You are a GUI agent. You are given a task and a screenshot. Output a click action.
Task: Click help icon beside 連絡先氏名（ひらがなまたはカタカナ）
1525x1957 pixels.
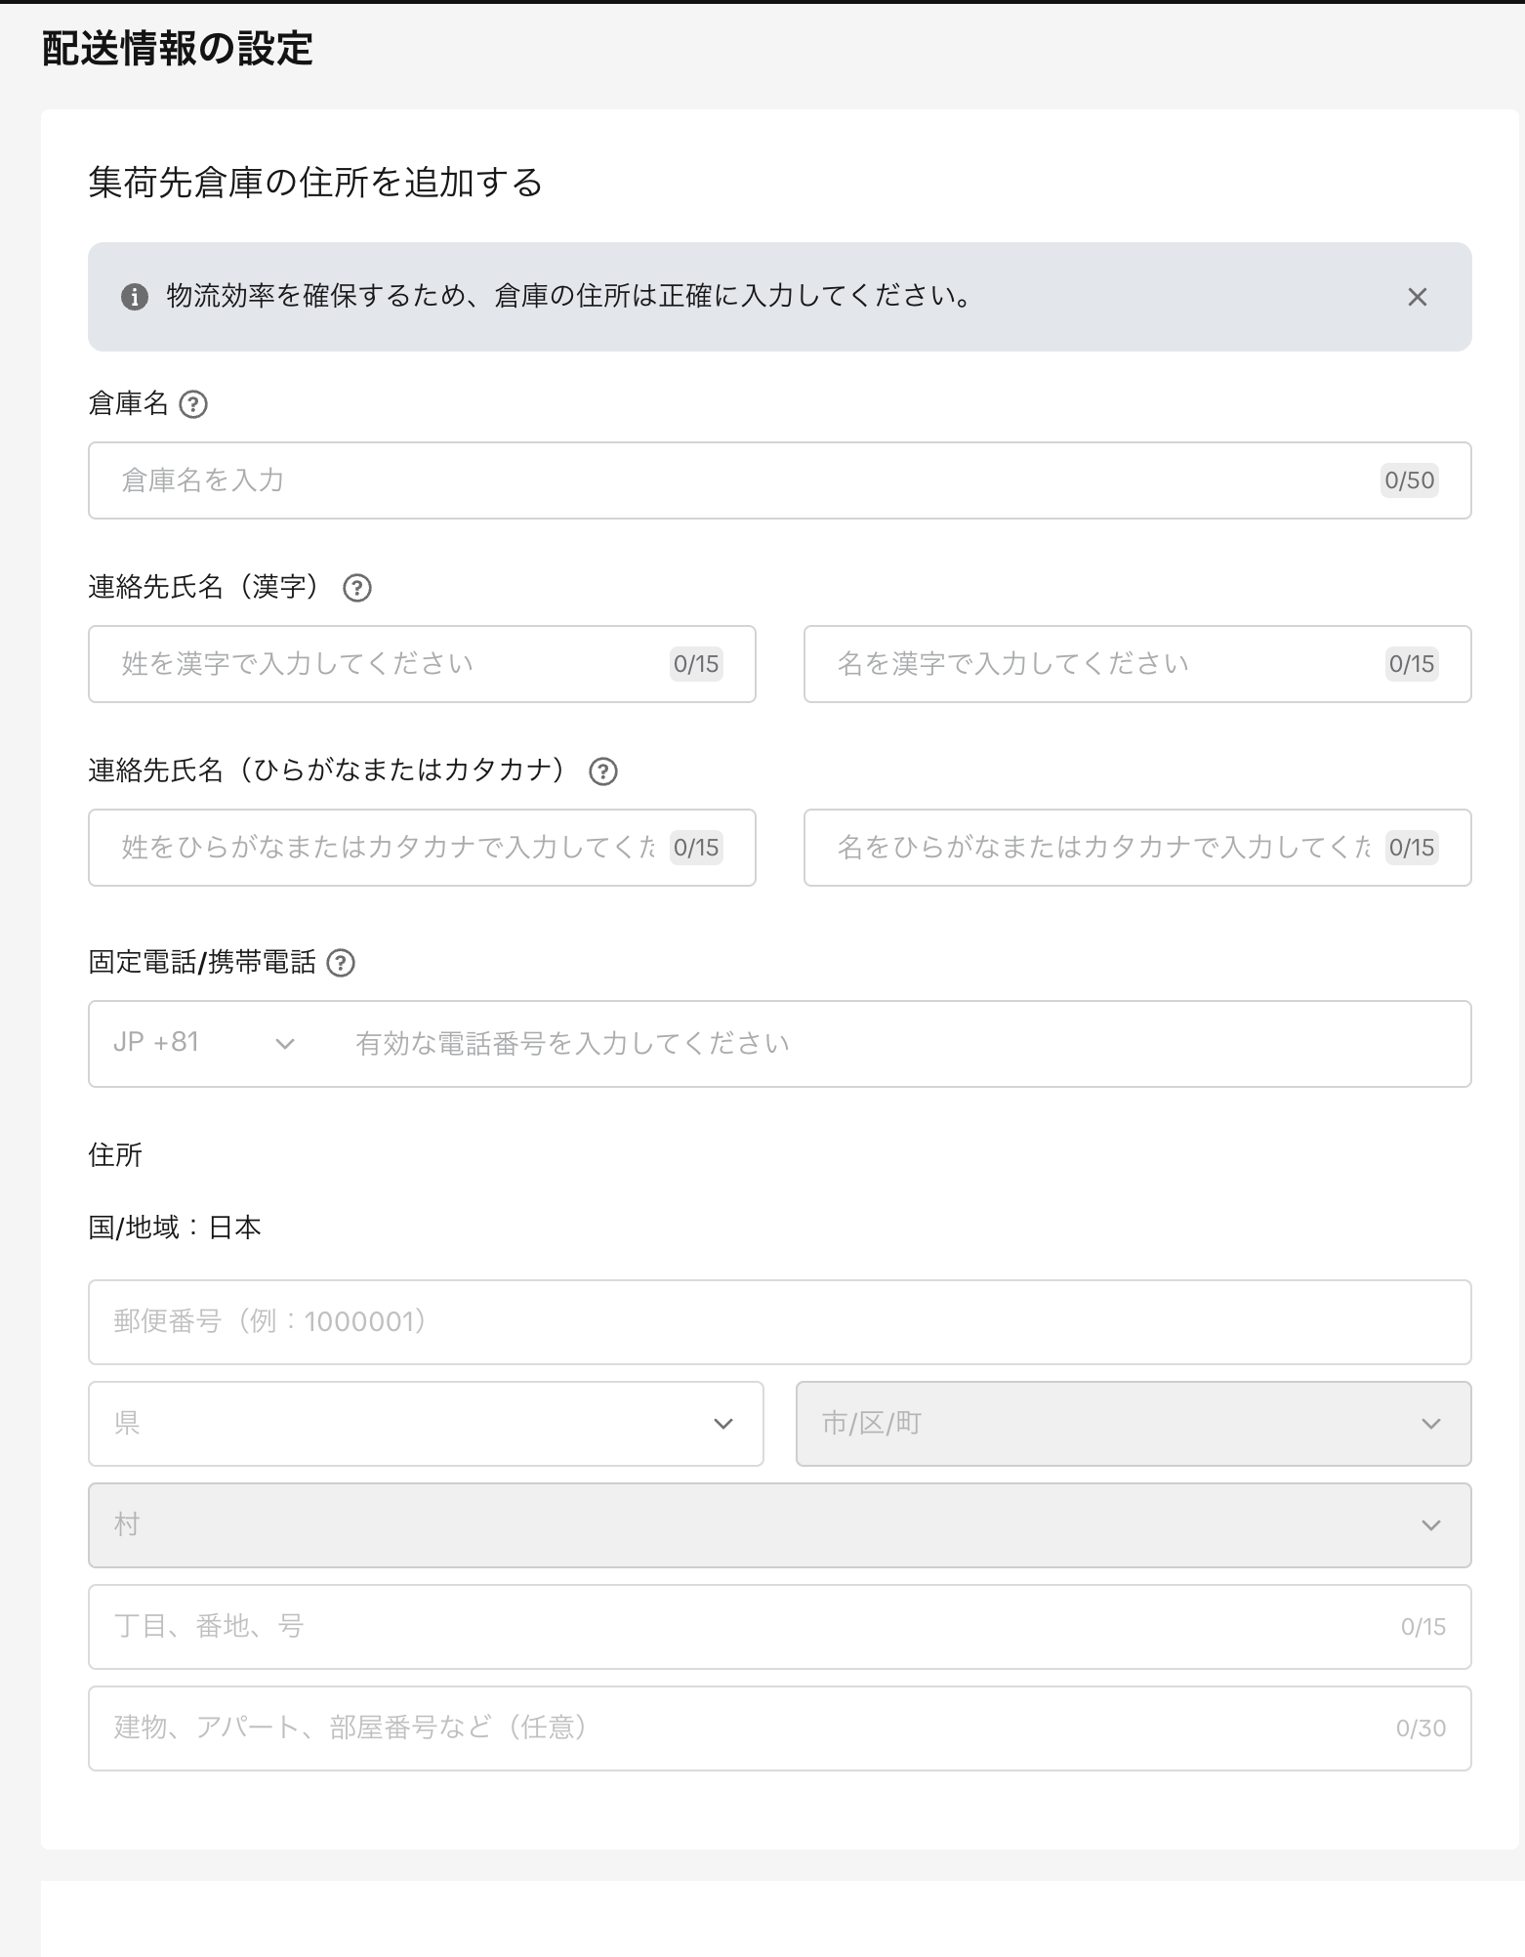coord(603,771)
